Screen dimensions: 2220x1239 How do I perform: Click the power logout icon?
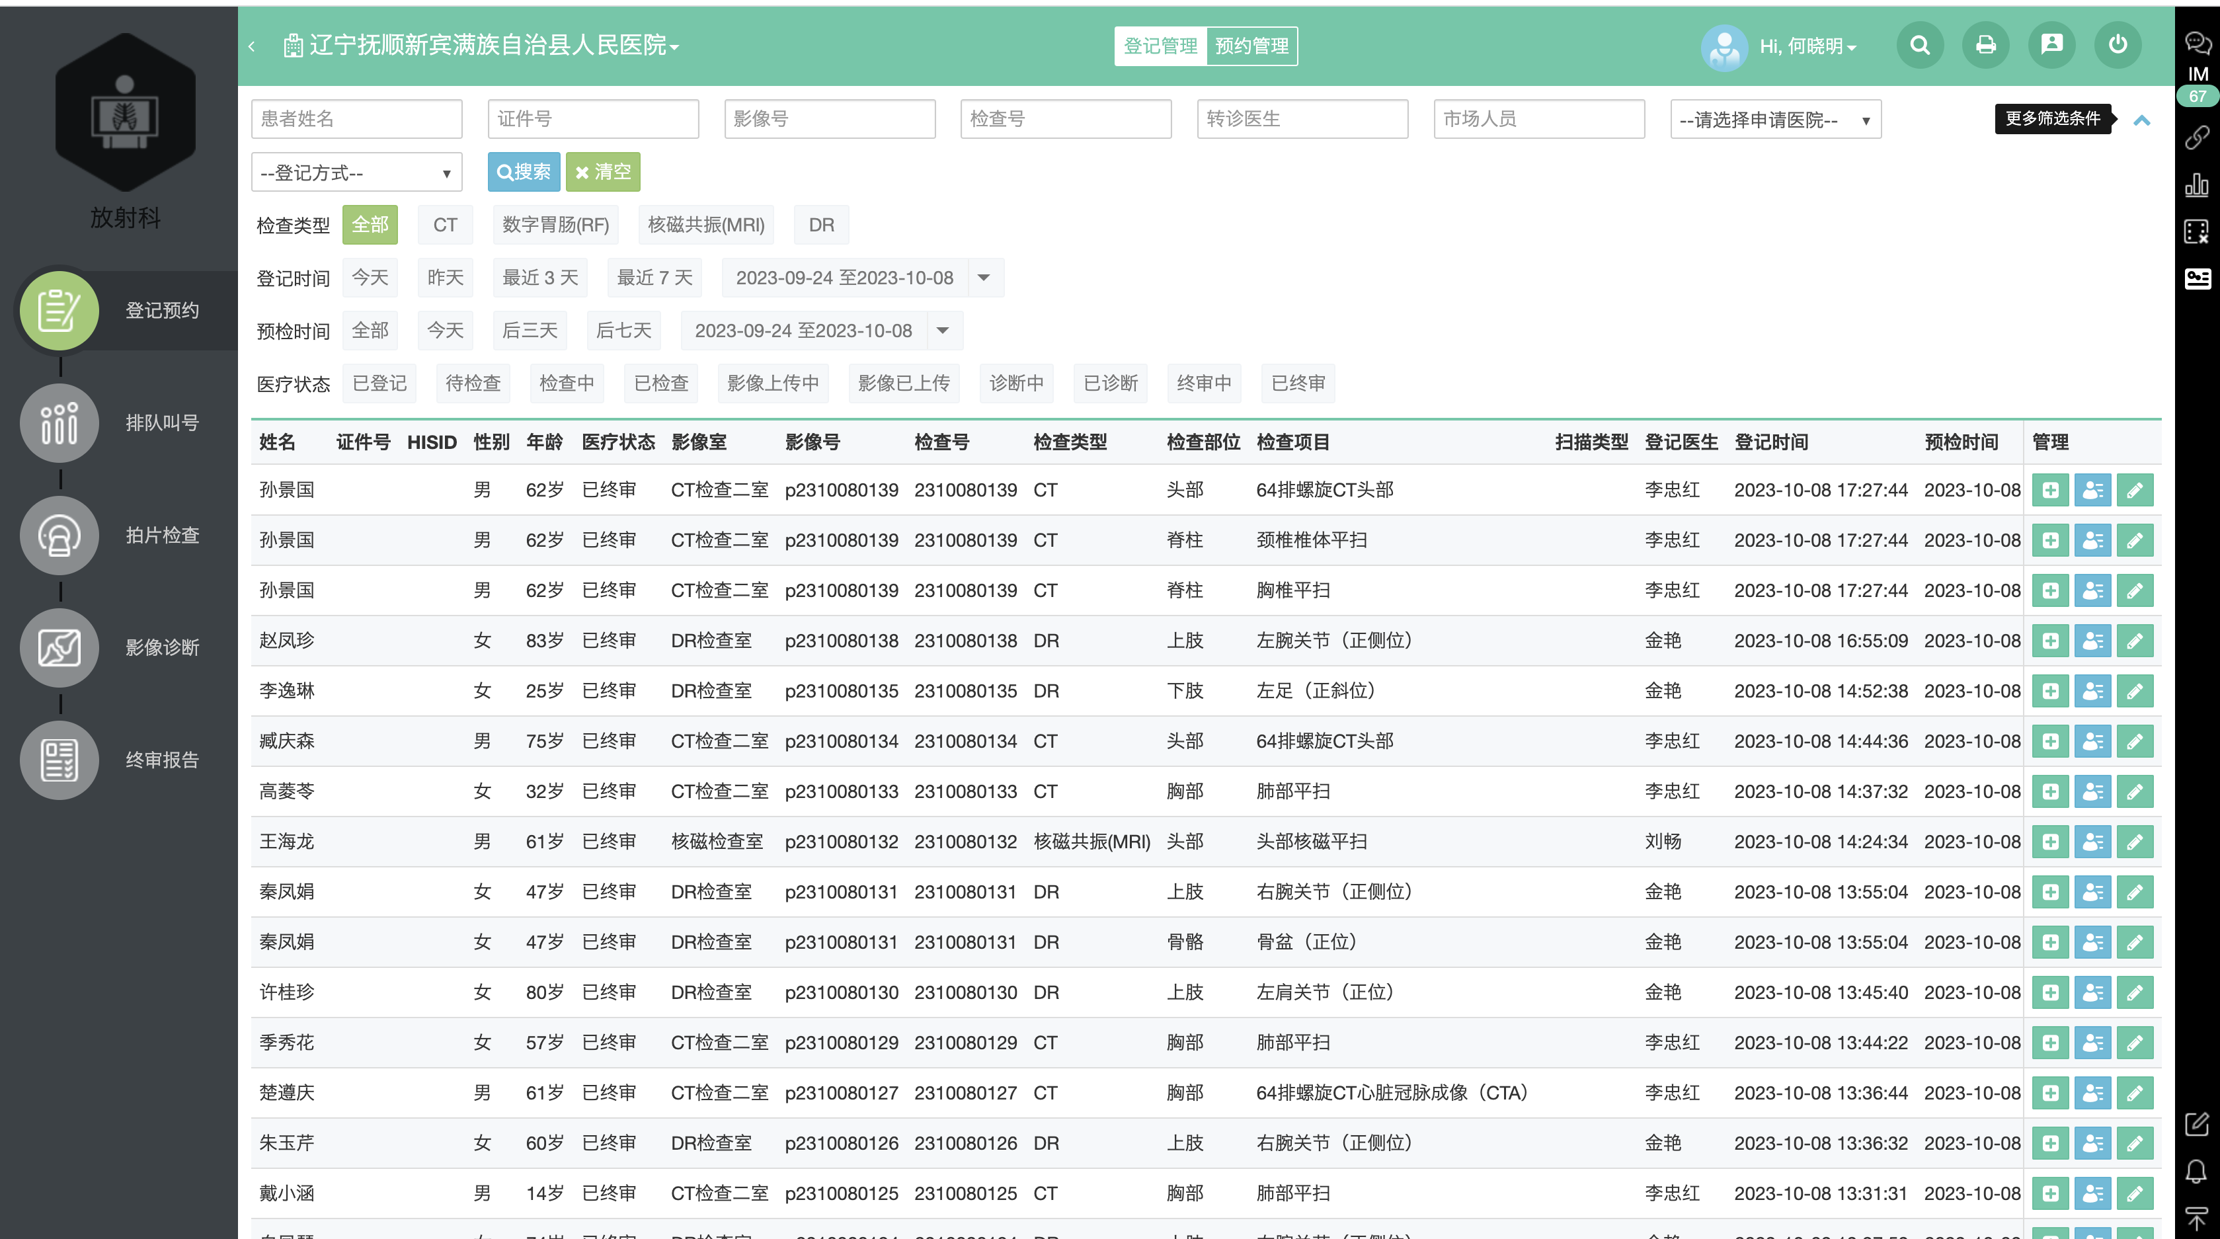click(2118, 45)
